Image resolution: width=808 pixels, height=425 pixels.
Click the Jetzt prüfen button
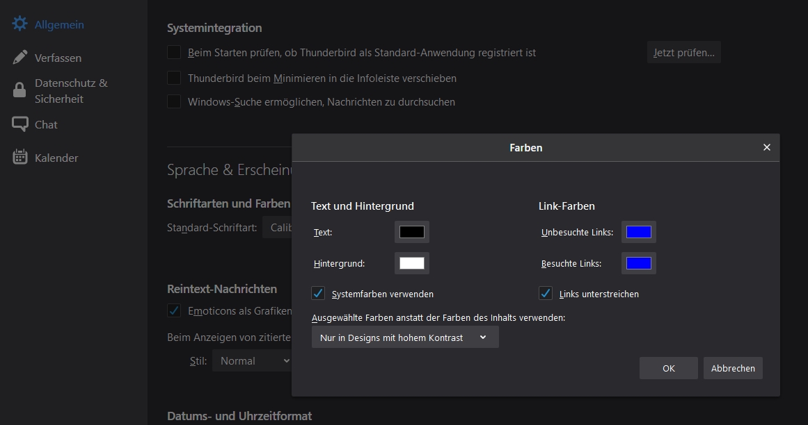[683, 52]
